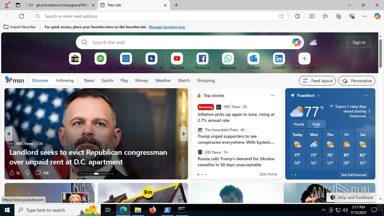The width and height of the screenshot is (384, 216).
Task: Open the Collections icon
Action: [x=338, y=16]
